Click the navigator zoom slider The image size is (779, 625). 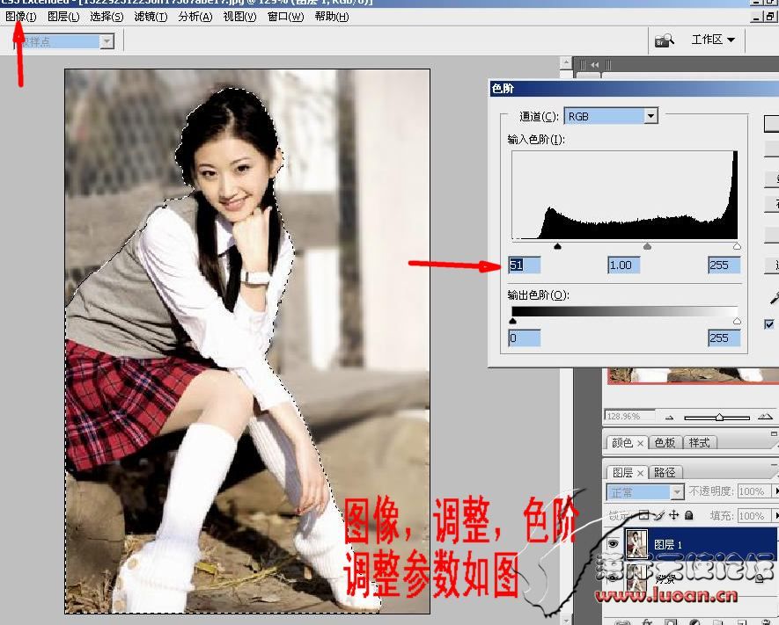(x=717, y=418)
